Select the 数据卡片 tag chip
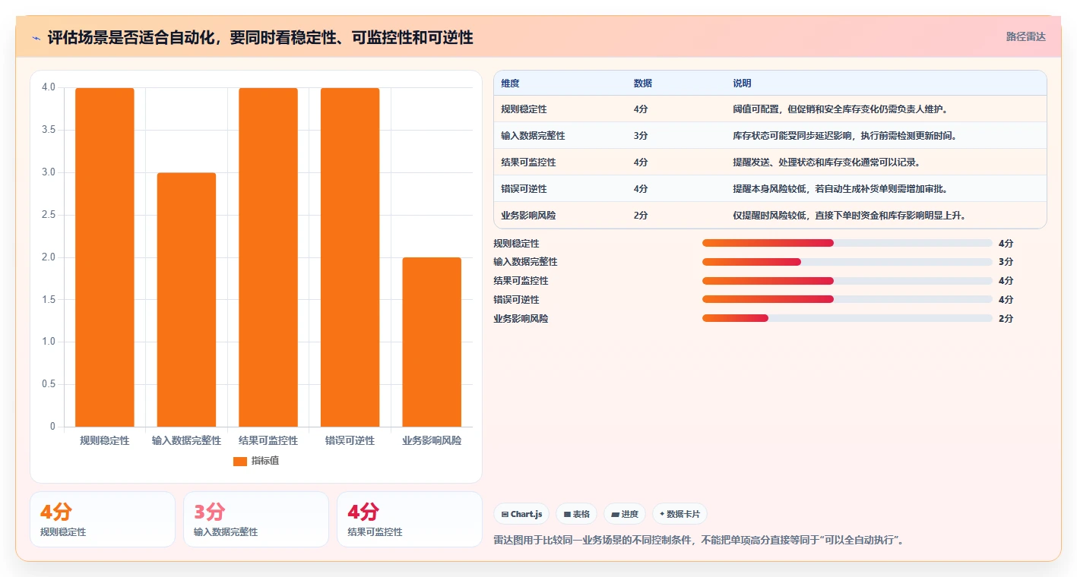The width and height of the screenshot is (1077, 577). 679,514
